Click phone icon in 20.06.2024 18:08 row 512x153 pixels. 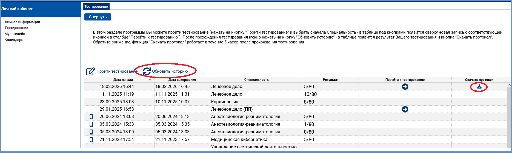pos(91,117)
